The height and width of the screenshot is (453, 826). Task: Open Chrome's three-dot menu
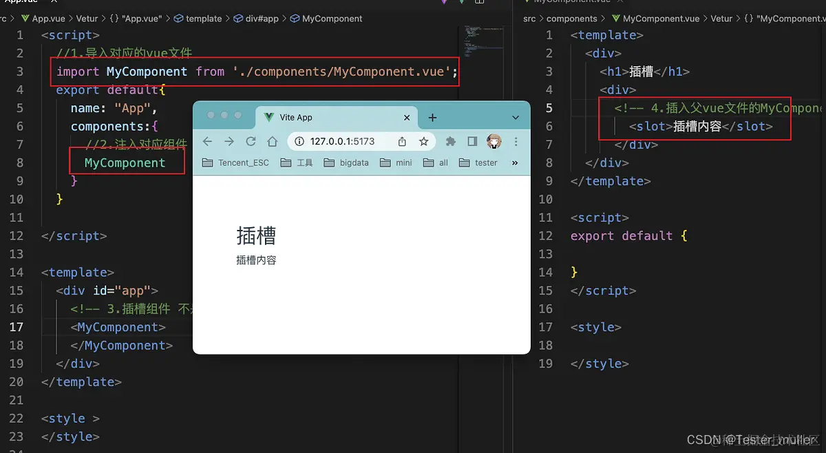pyautogui.click(x=515, y=141)
